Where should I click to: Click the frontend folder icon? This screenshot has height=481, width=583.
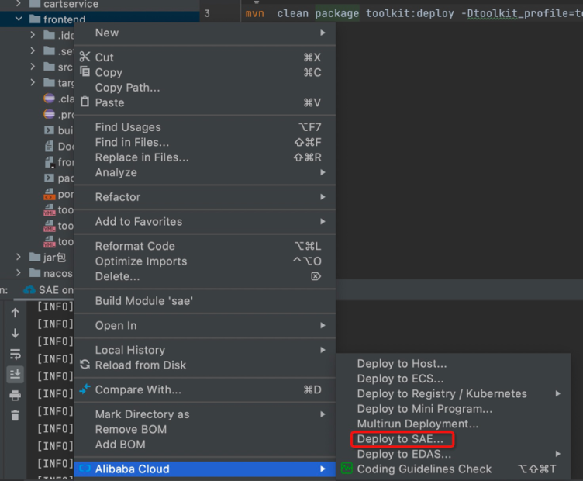(x=35, y=19)
